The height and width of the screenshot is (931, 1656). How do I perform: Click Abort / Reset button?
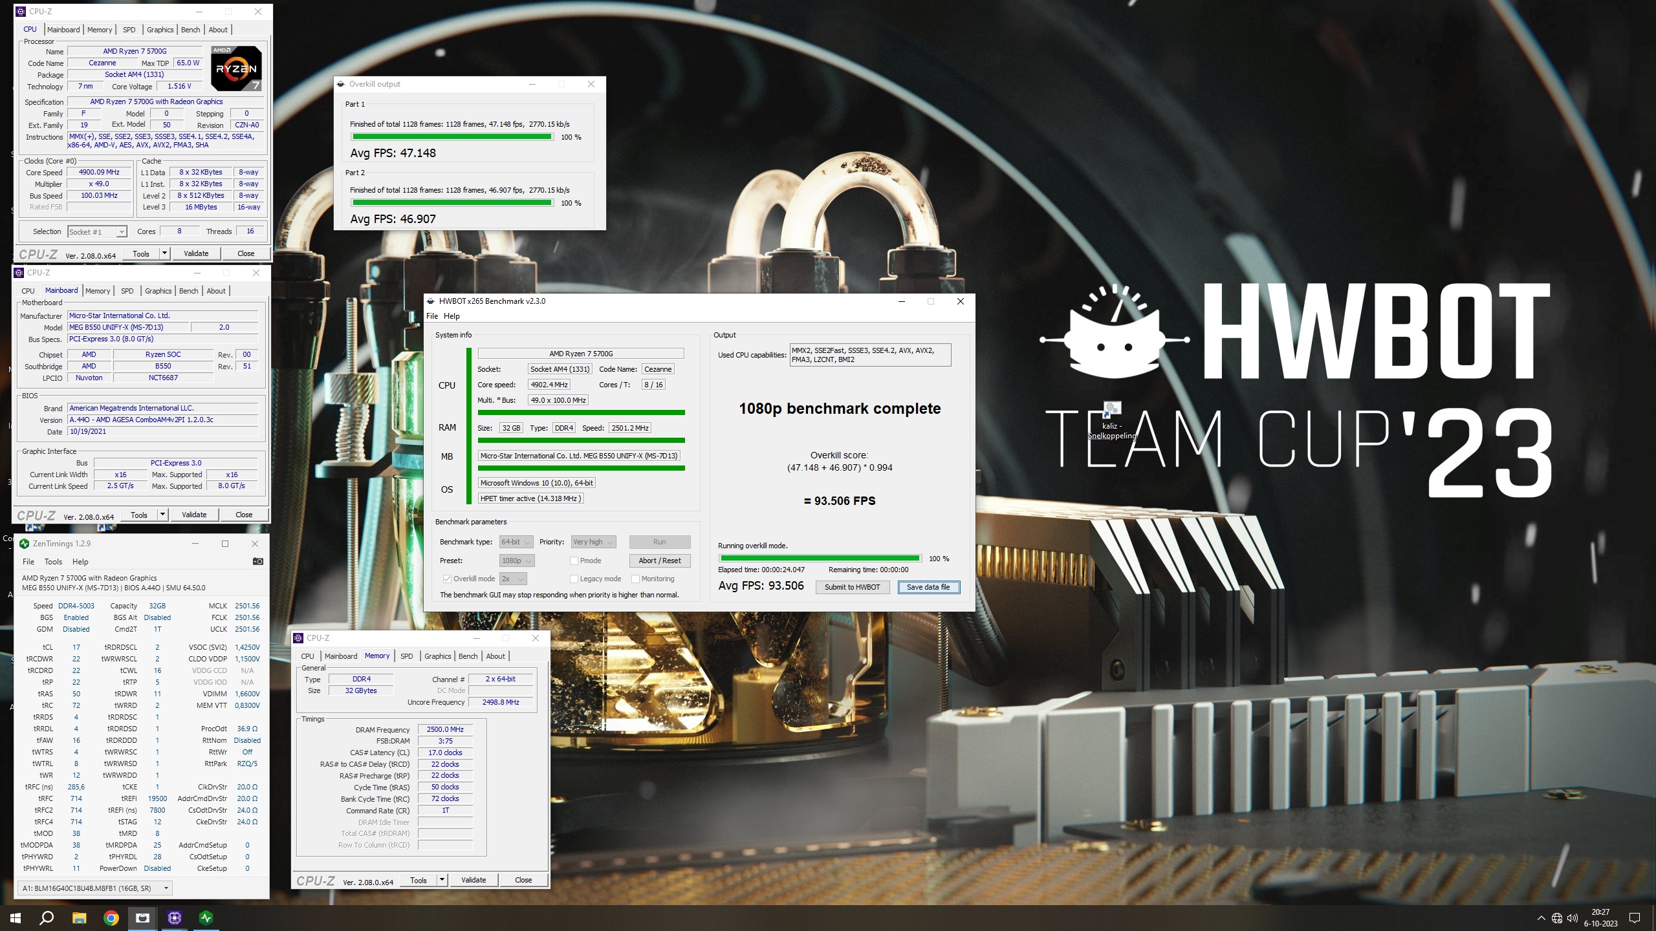(659, 561)
